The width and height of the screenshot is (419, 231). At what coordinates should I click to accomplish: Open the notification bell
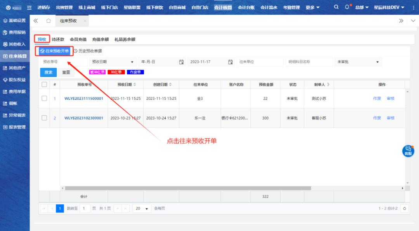point(347,7)
